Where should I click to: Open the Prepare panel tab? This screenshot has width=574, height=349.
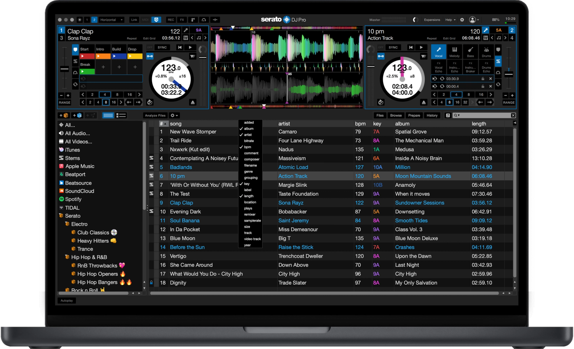point(414,115)
